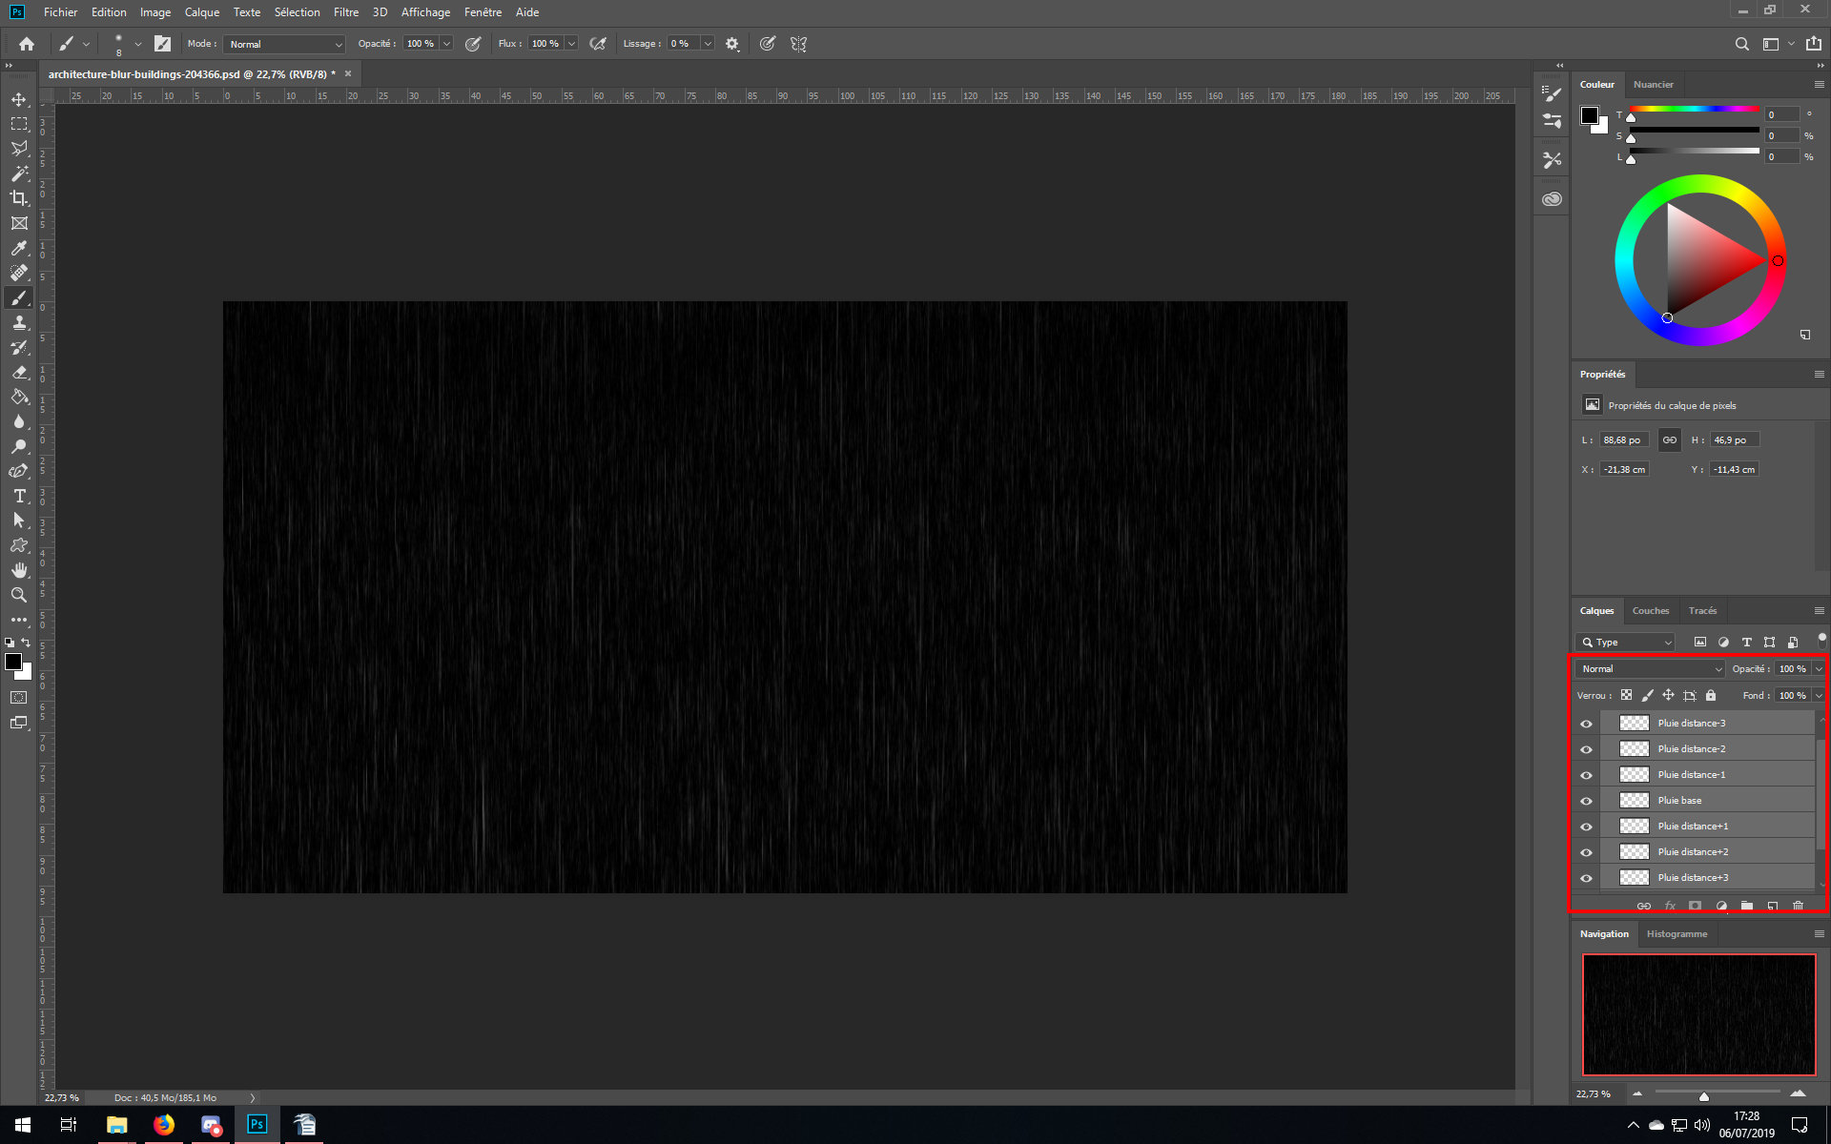Select the Crop tool
Viewport: 1831px width, 1144px height.
click(x=19, y=198)
